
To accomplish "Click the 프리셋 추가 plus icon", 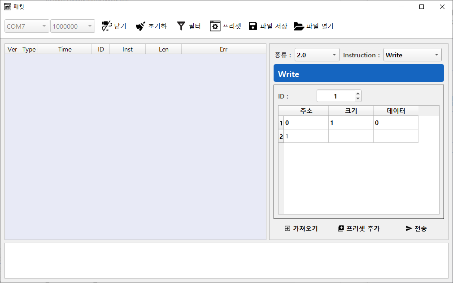I will pos(341,228).
